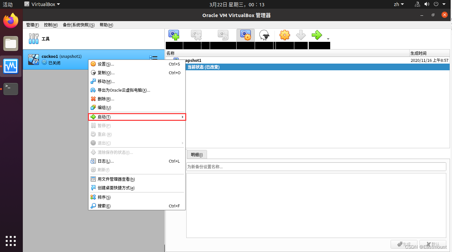Switch to the 明细(I) tab

(197, 155)
